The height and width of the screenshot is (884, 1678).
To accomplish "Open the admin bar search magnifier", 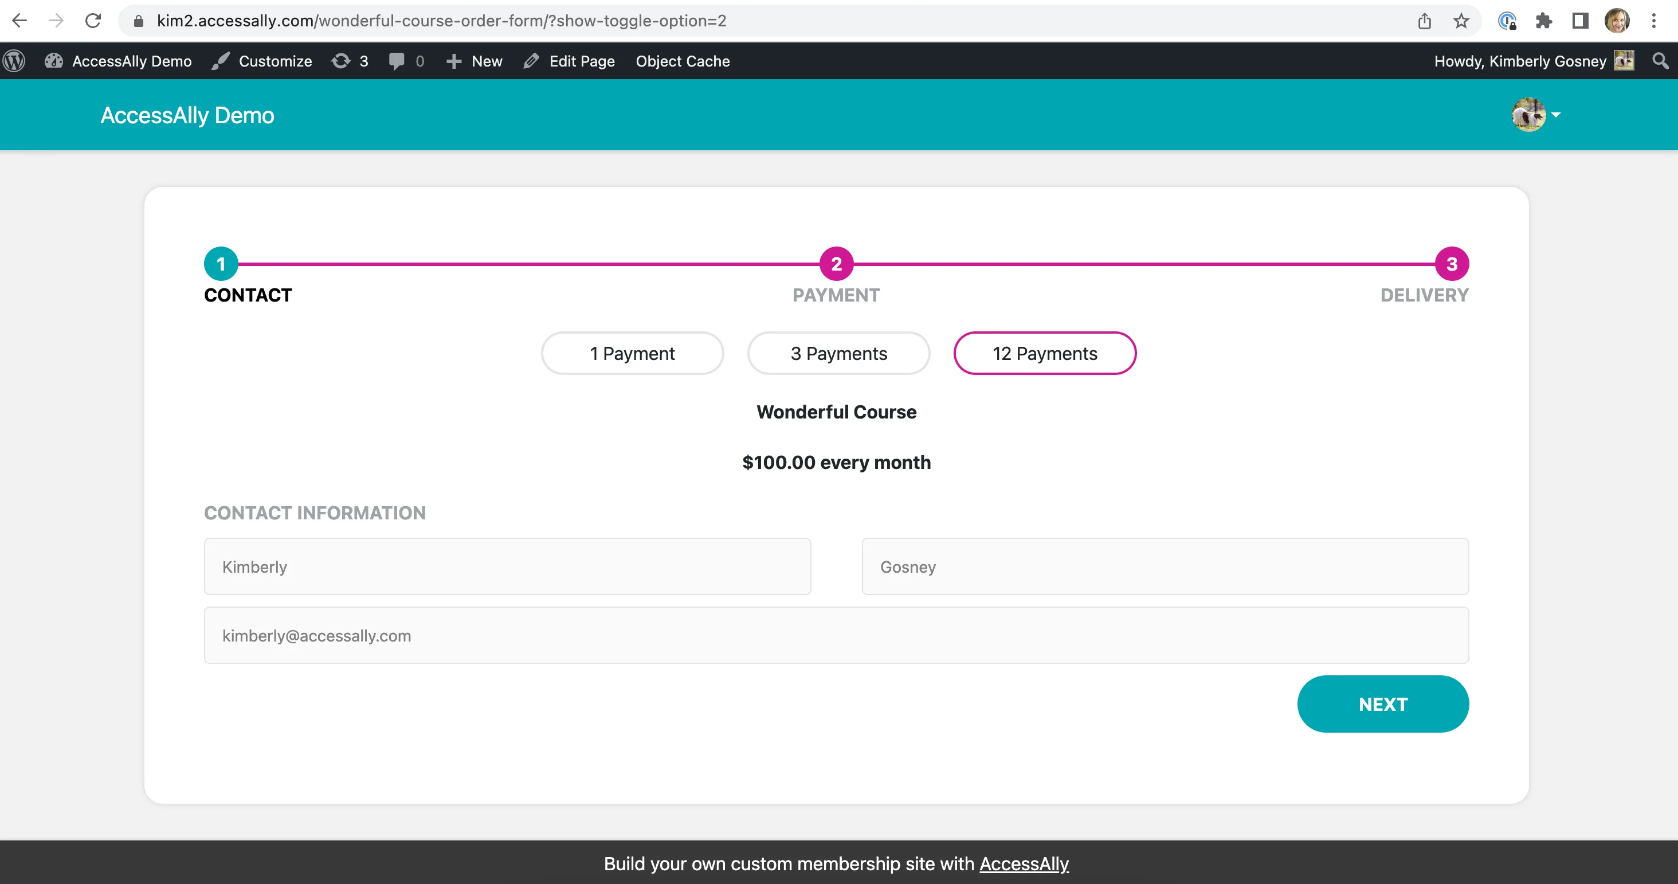I will (x=1660, y=61).
